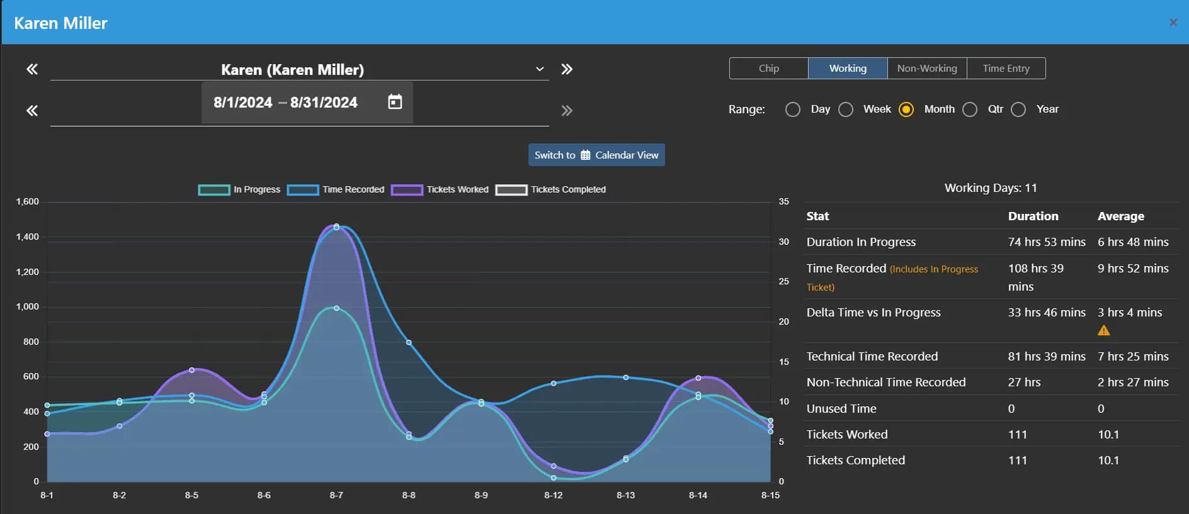Click the 8-7 peak Time Recorded data point
Screen dimensions: 1189x514
[x=336, y=226]
